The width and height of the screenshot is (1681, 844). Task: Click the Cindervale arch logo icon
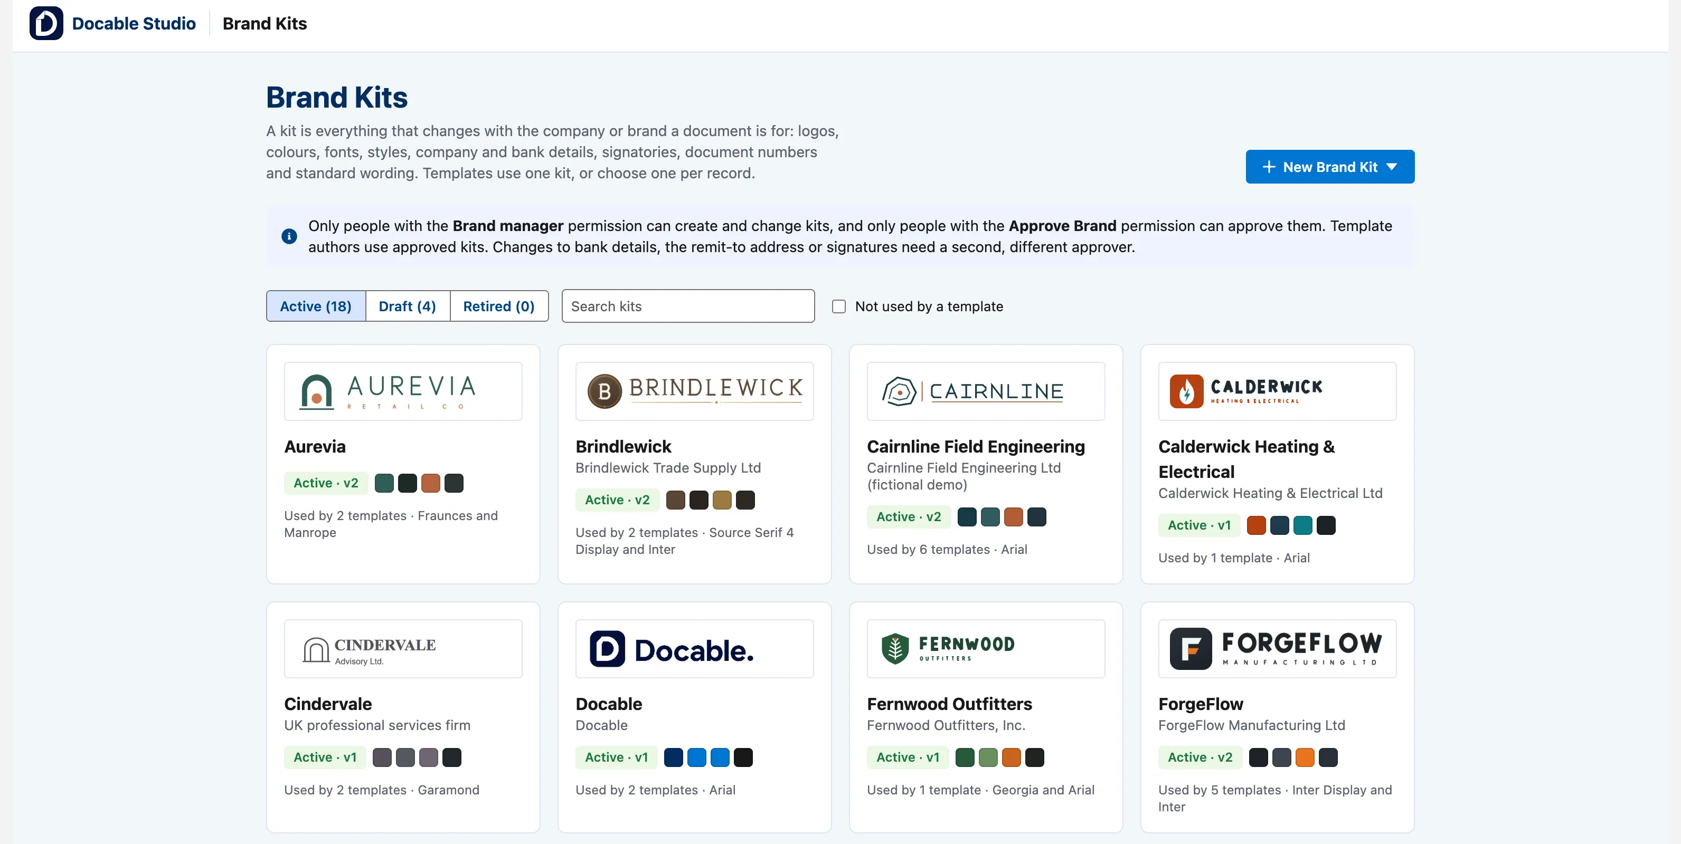click(x=316, y=650)
